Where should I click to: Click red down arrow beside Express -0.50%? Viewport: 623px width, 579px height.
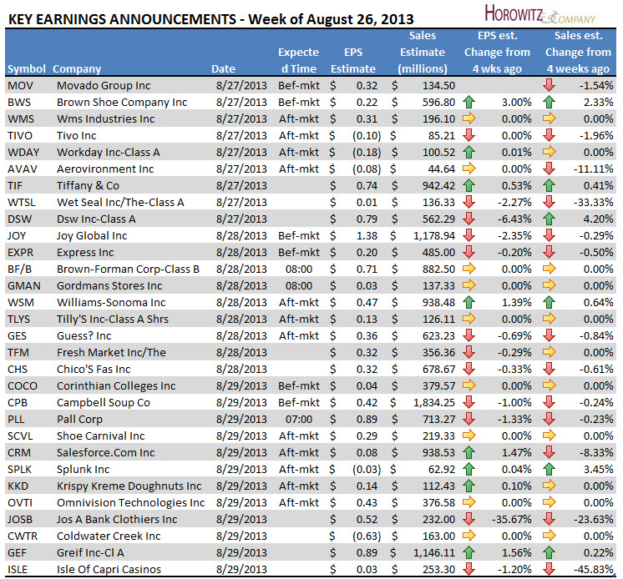(x=550, y=252)
